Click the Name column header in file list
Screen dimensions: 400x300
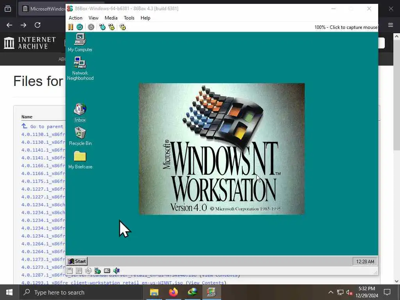[x=27, y=117]
